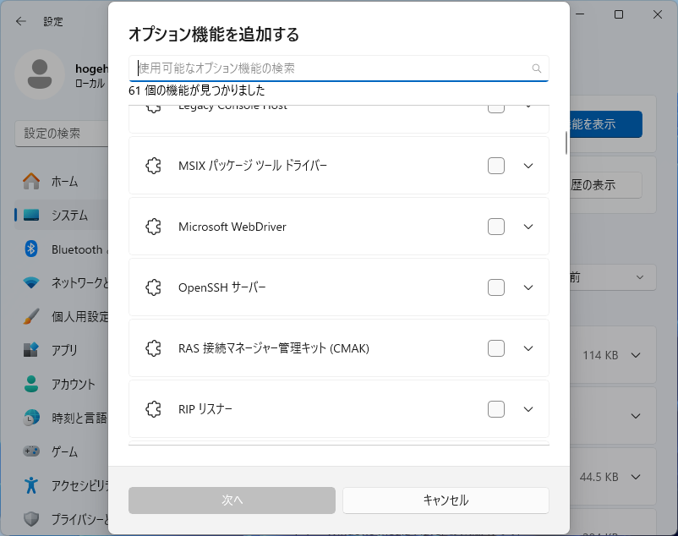This screenshot has width=678, height=536.
Task: Focus the optional features search field
Action: point(330,68)
